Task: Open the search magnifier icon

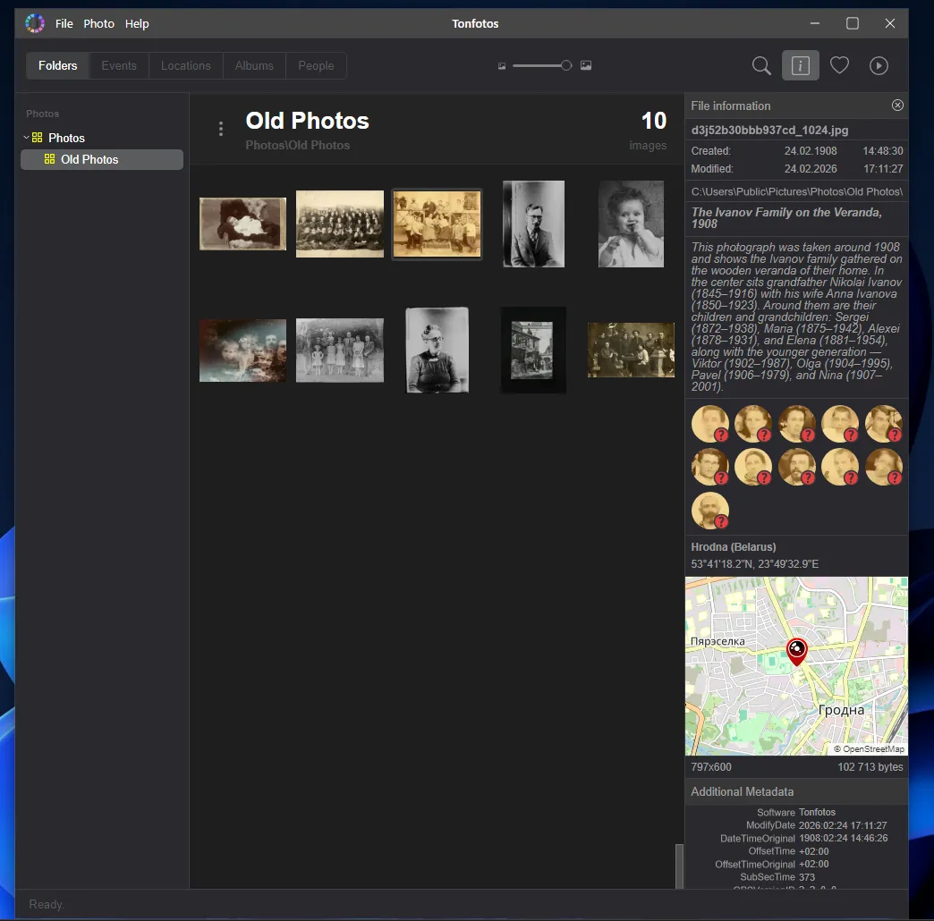Action: 761,65
